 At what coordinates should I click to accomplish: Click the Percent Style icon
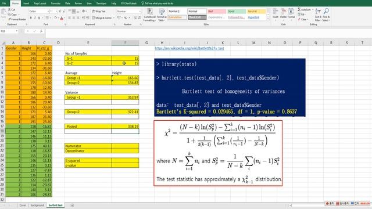126,18
